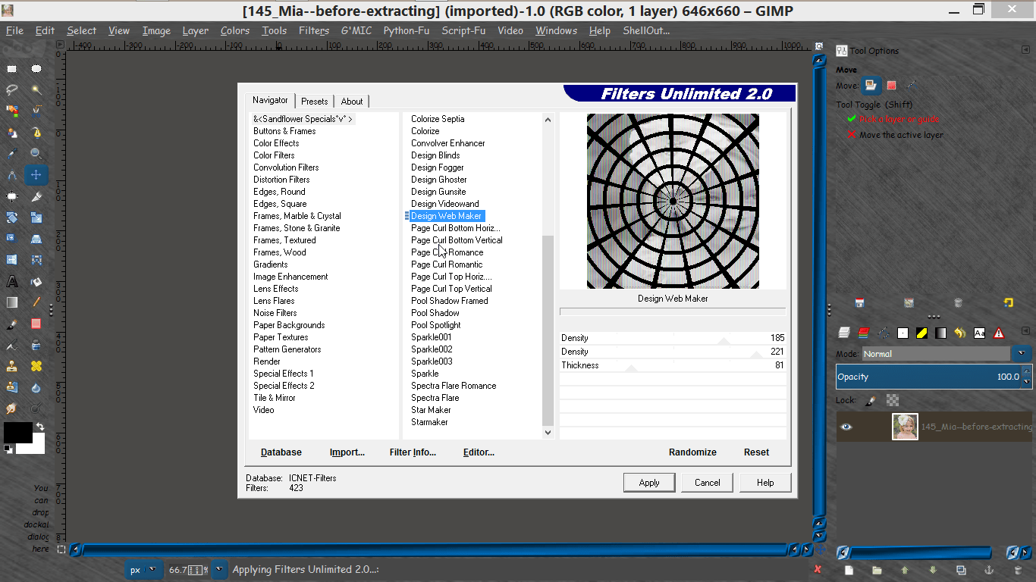Open the px units dropdown in the status bar

pyautogui.click(x=143, y=568)
